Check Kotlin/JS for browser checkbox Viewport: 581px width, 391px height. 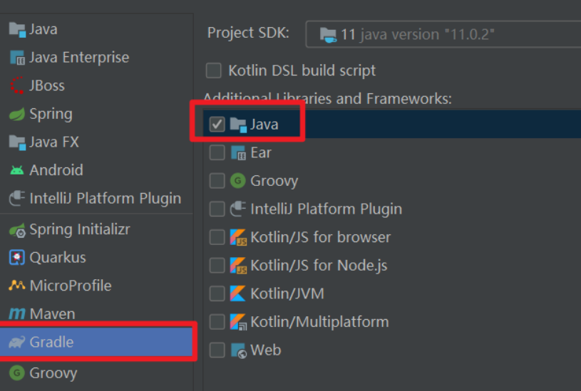pos(217,237)
